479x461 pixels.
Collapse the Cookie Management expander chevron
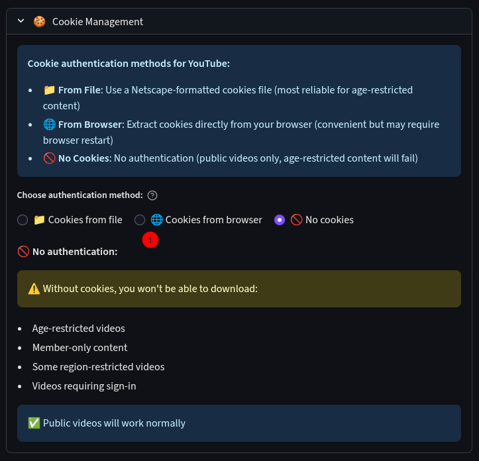tap(21, 21)
